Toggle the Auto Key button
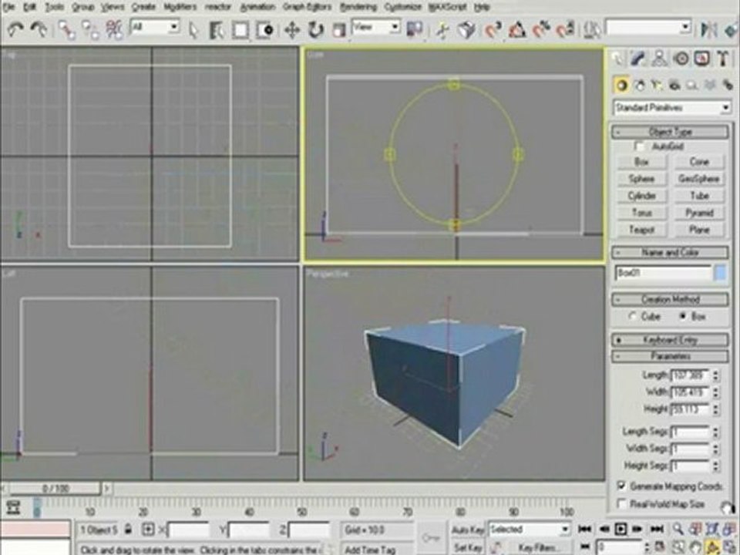The image size is (740, 555). click(468, 530)
